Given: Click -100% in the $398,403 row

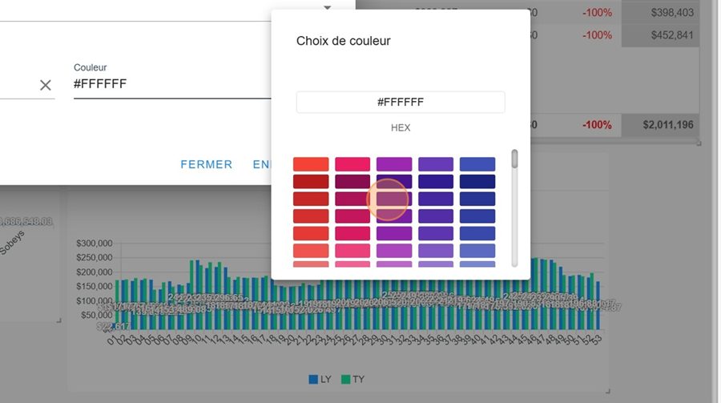Looking at the screenshot, I should point(597,13).
